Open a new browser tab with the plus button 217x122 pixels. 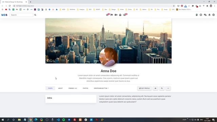(x=31, y=2)
